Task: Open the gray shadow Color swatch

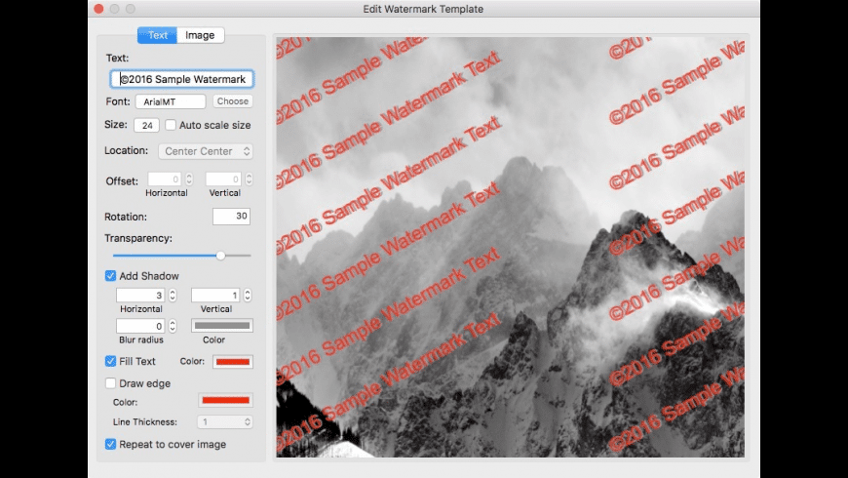Action: pos(221,326)
